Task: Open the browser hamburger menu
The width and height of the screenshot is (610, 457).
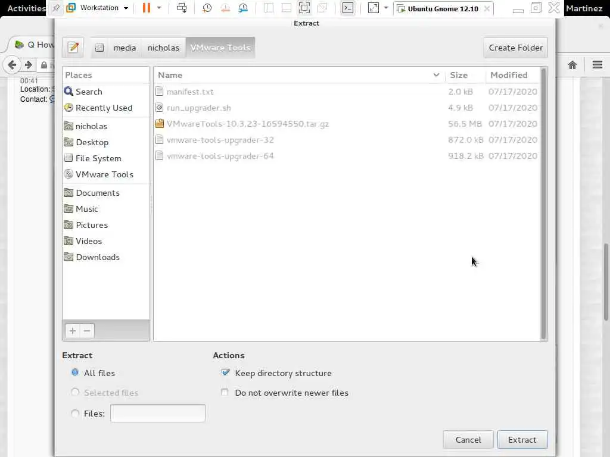Action: pyautogui.click(x=597, y=64)
